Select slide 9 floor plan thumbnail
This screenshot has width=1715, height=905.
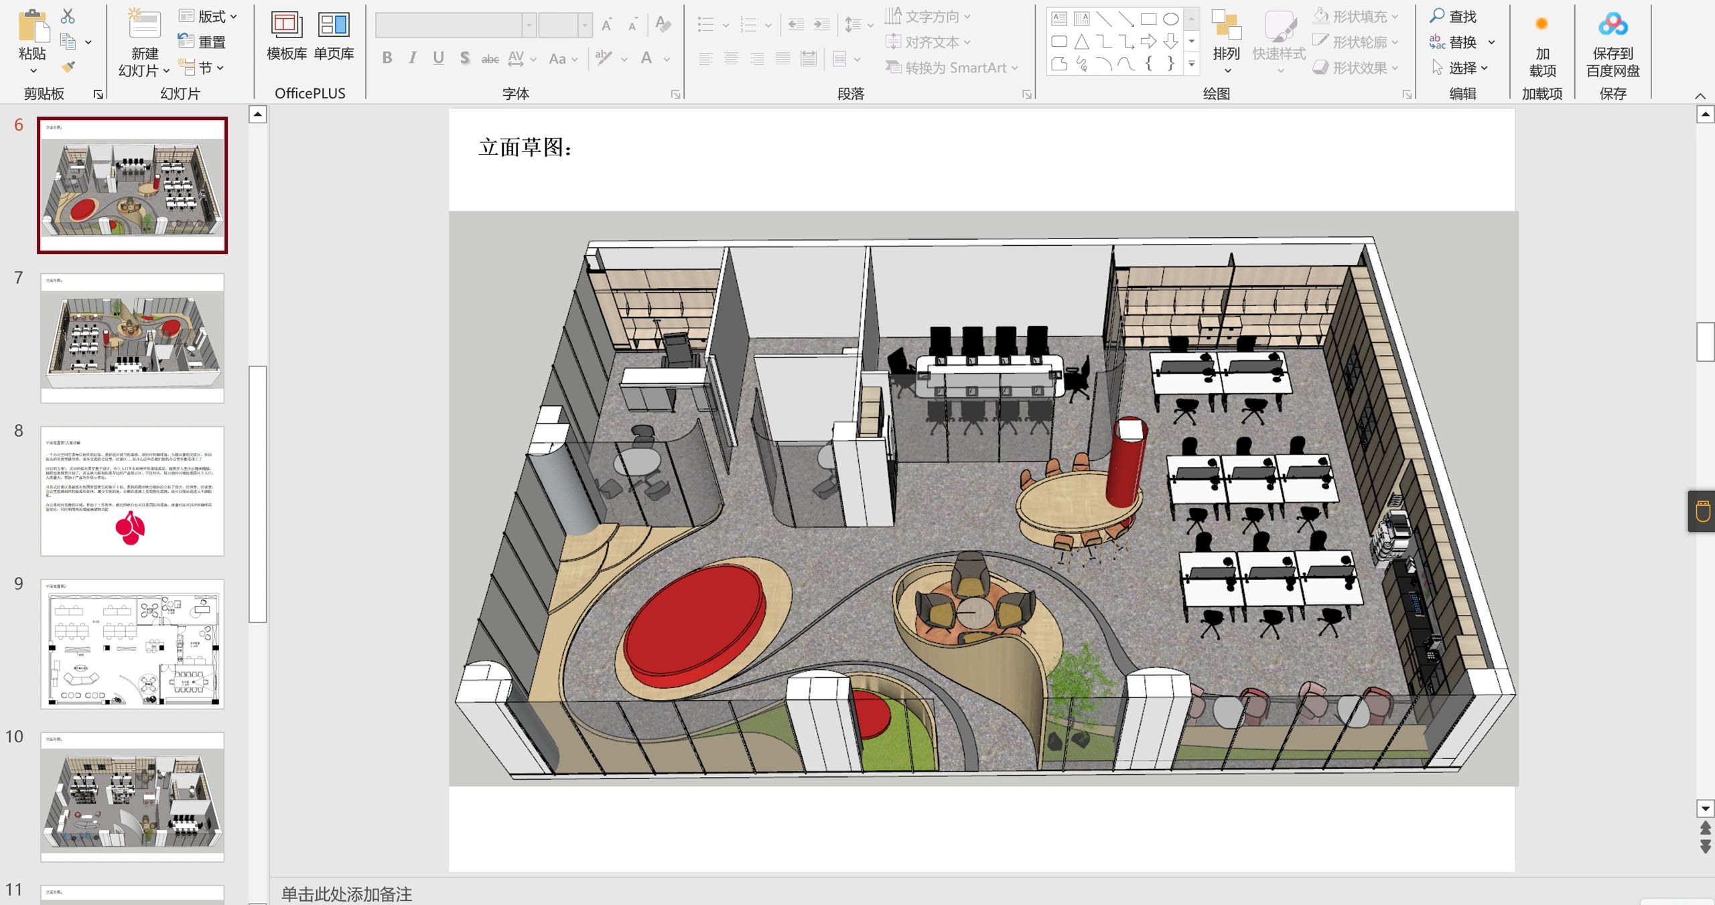pyautogui.click(x=132, y=644)
